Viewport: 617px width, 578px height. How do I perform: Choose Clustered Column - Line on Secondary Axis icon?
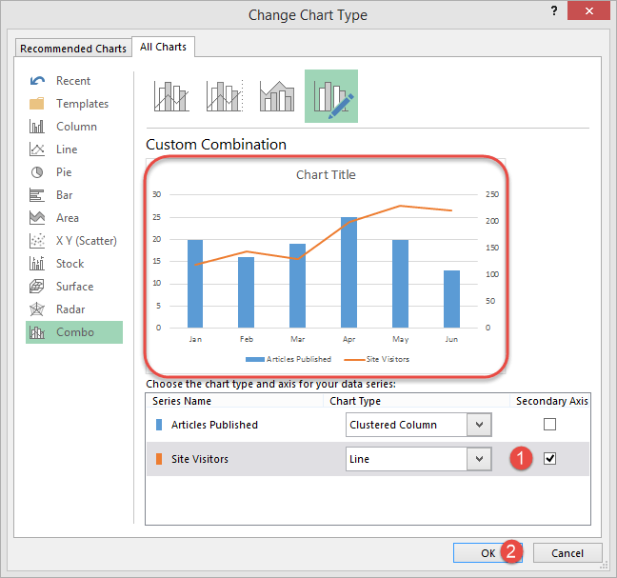225,96
